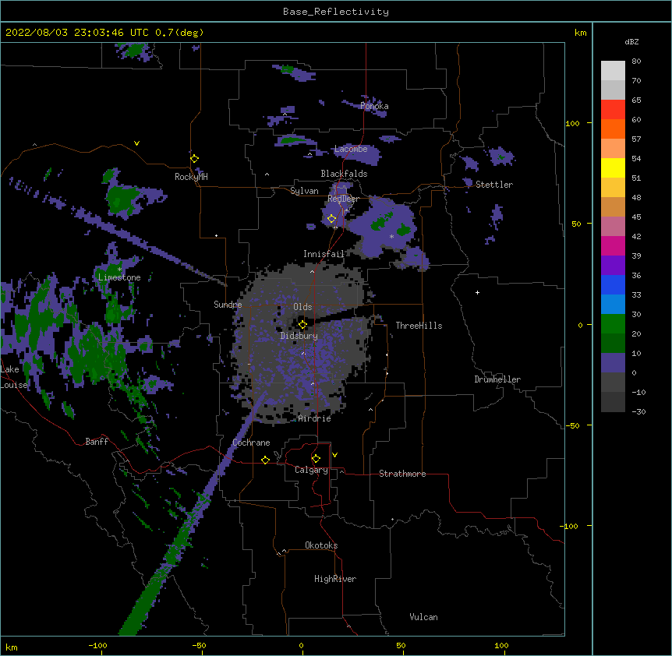Screen dimensions: 672x656
Task: Click the white asterisk in the echo east of RedDeer
Action: (391, 236)
